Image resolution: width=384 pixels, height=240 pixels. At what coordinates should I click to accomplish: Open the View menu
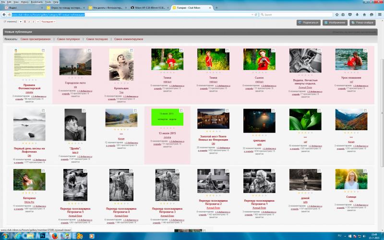click(16, 2)
